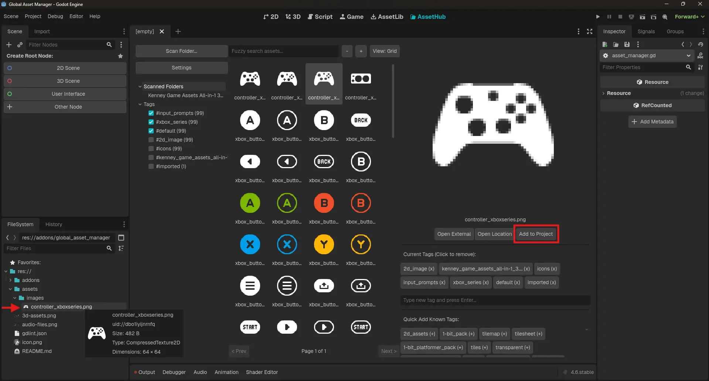709x381 pixels.
Task: Toggle split mode in FileSystem panel
Action: (121, 238)
